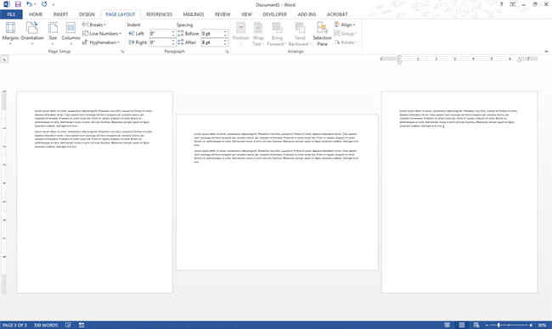The width and height of the screenshot is (552, 329).
Task: Open the Margins dropdown
Action: (x=10, y=33)
